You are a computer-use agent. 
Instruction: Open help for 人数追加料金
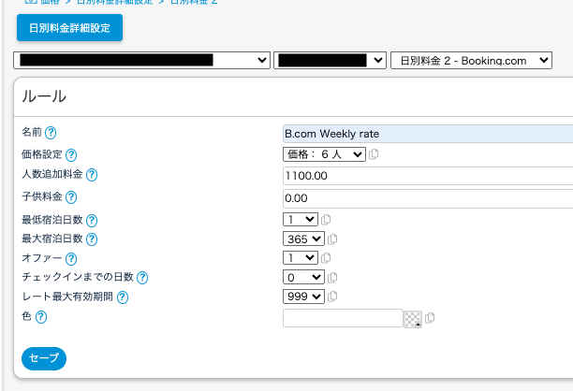(92, 175)
